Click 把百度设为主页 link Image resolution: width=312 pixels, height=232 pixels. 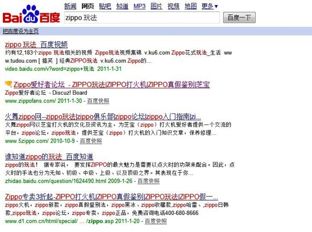coord(21,31)
